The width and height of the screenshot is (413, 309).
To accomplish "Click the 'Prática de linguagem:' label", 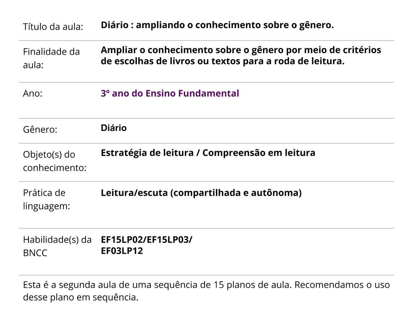I will coord(46,199).
